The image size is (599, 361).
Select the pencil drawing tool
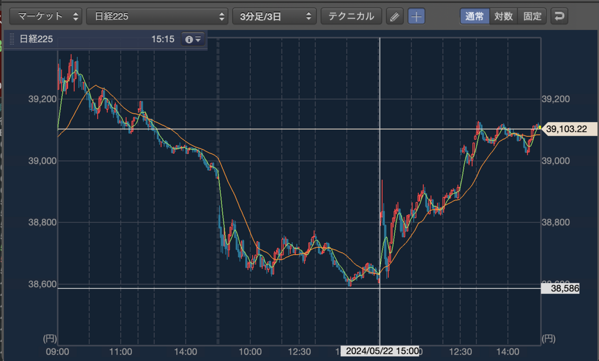point(394,16)
